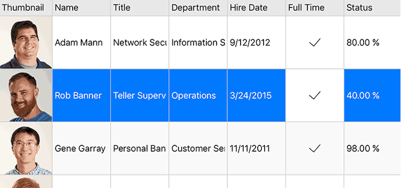This screenshot has height=188, width=401.
Task: Select the Operations department cell
Action: coord(198,96)
